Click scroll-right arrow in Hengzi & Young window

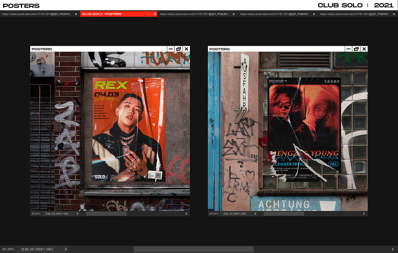364,214
